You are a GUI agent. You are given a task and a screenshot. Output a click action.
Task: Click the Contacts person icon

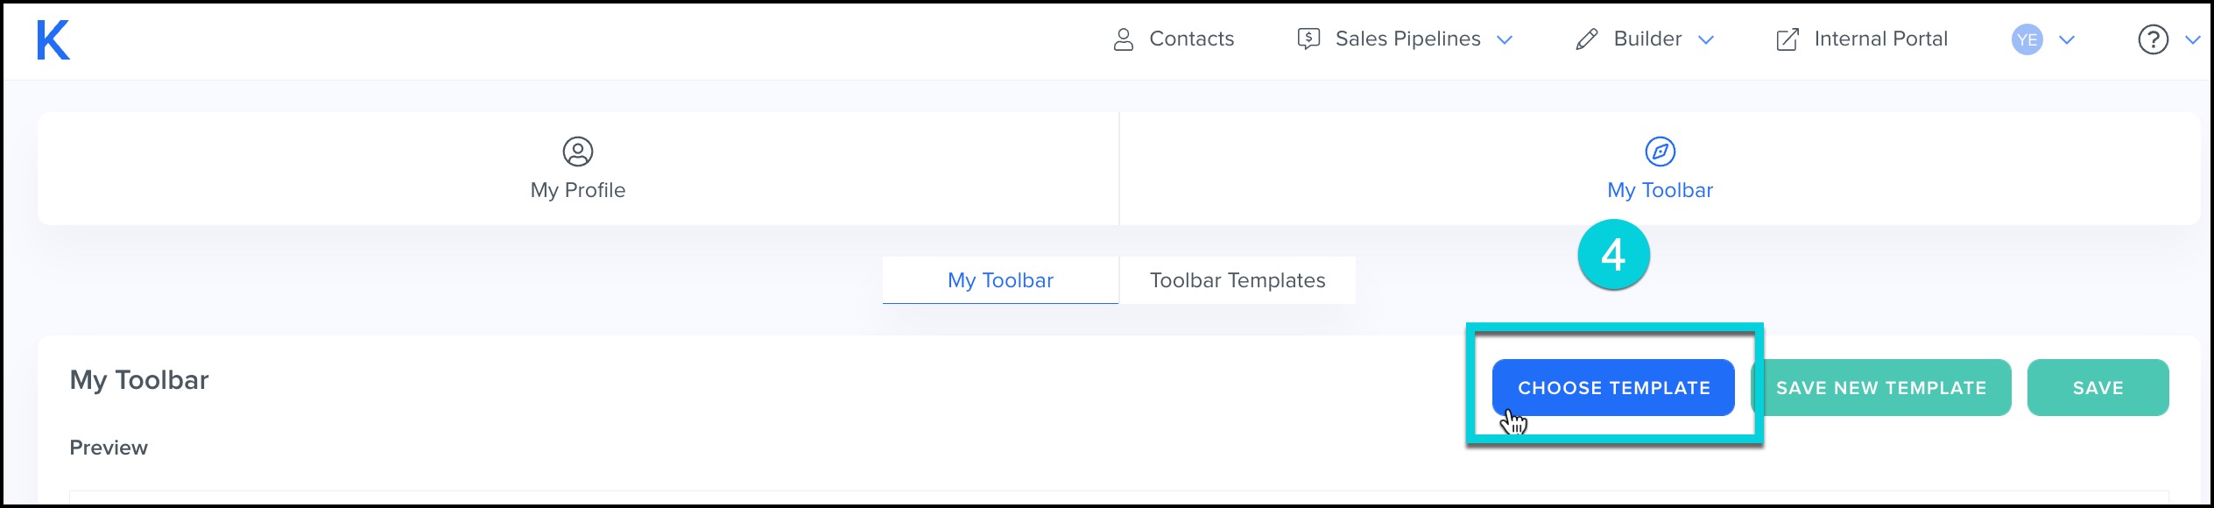1123,39
